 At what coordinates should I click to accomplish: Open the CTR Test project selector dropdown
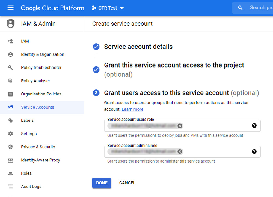pos(108,8)
